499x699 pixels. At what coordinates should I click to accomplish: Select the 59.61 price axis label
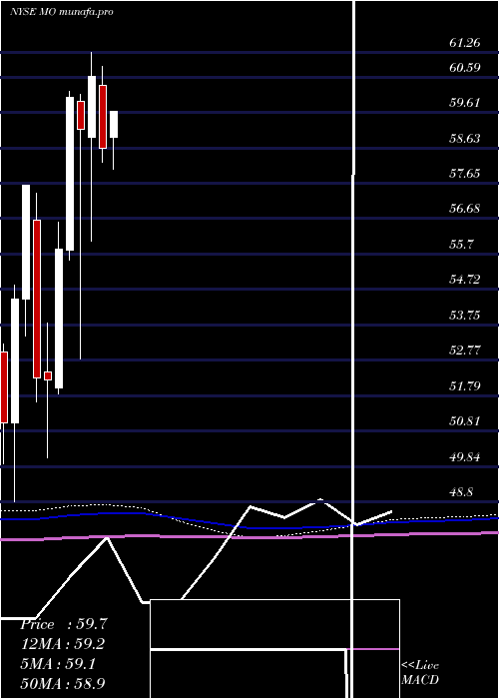465,103
